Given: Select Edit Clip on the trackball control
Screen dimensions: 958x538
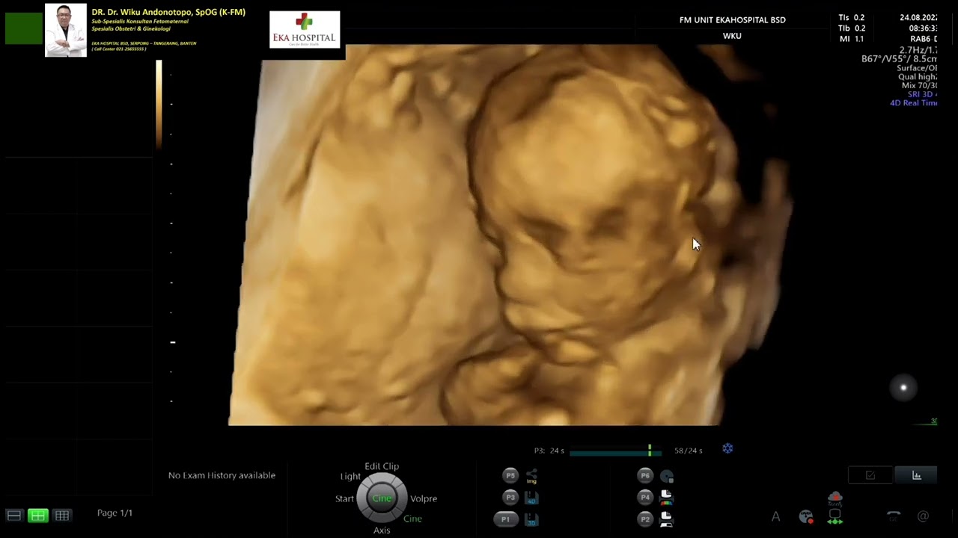Looking at the screenshot, I should (x=382, y=466).
